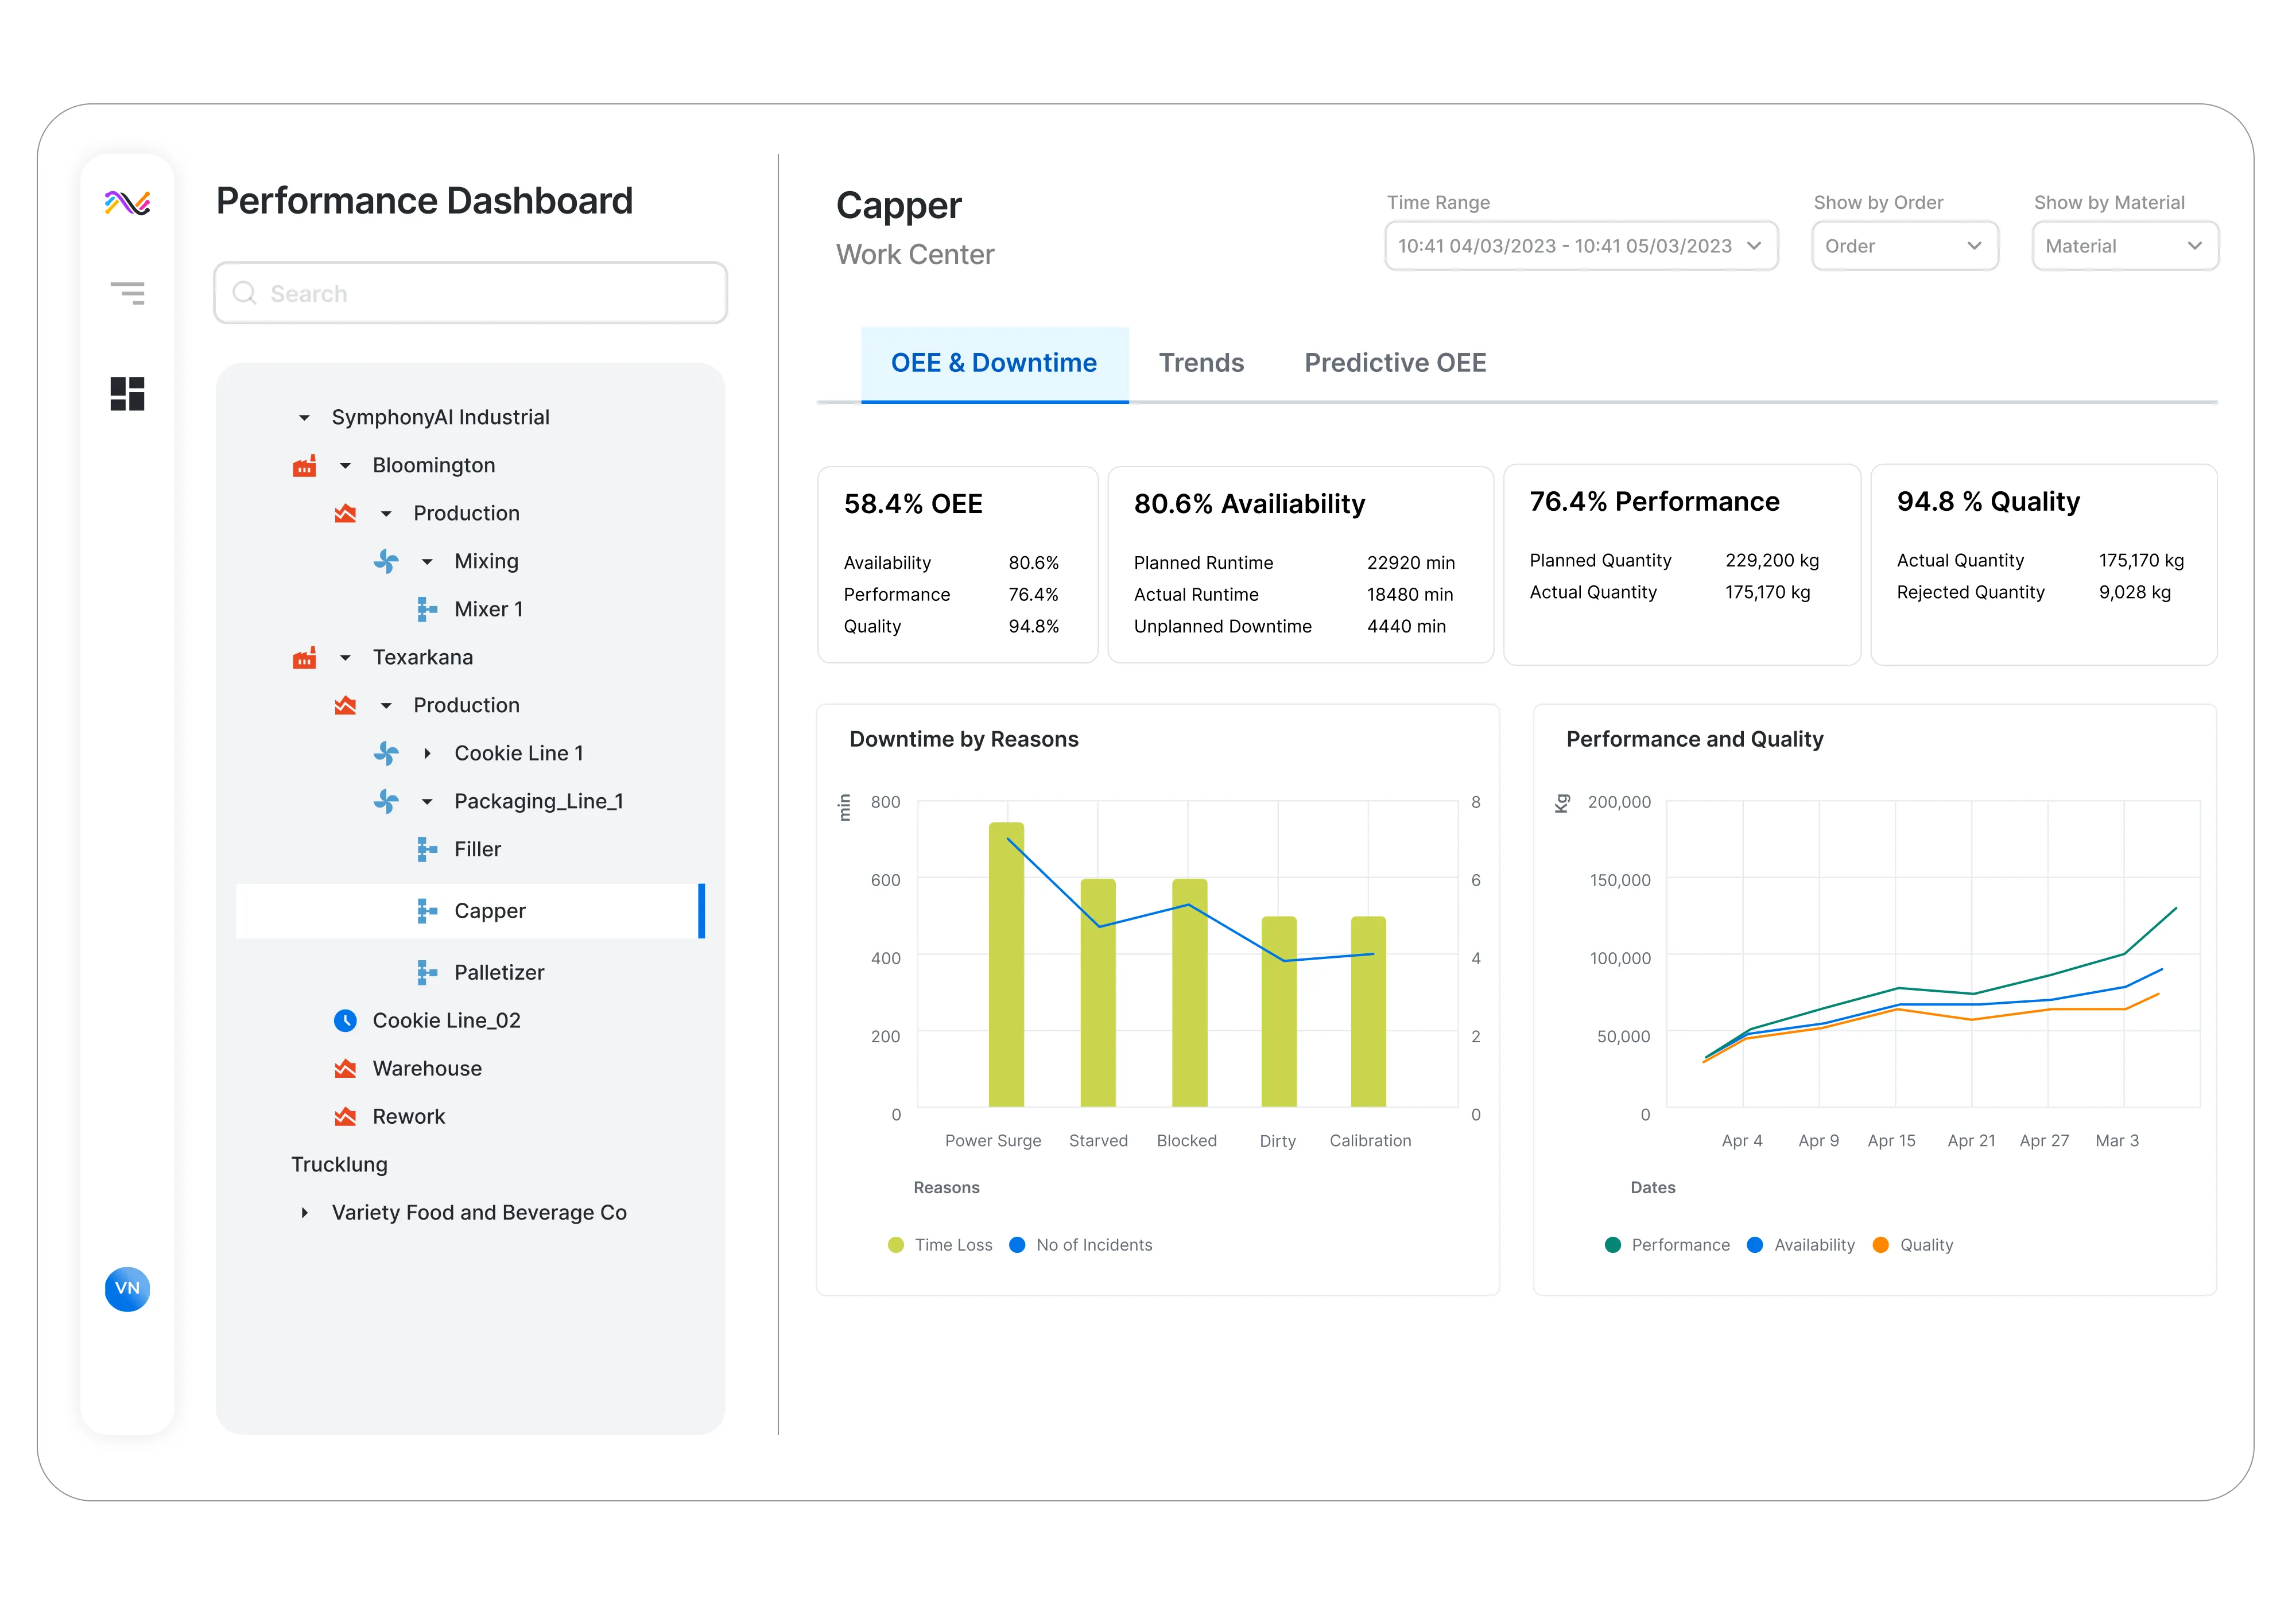The height and width of the screenshot is (1607, 2296).
Task: Toggle Availability legend series
Action: coord(1801,1245)
